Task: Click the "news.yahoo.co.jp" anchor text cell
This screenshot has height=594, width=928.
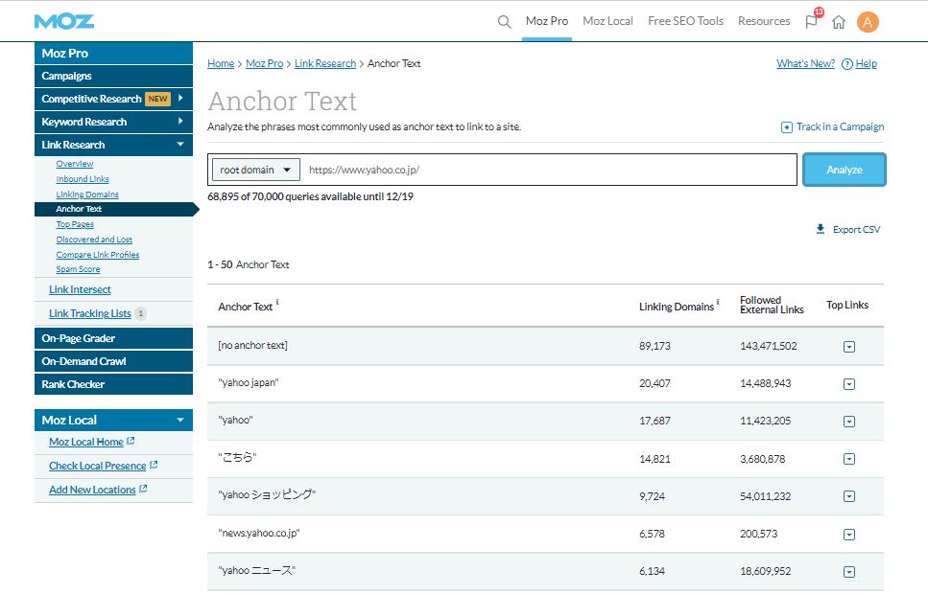Action: pyautogui.click(x=259, y=533)
